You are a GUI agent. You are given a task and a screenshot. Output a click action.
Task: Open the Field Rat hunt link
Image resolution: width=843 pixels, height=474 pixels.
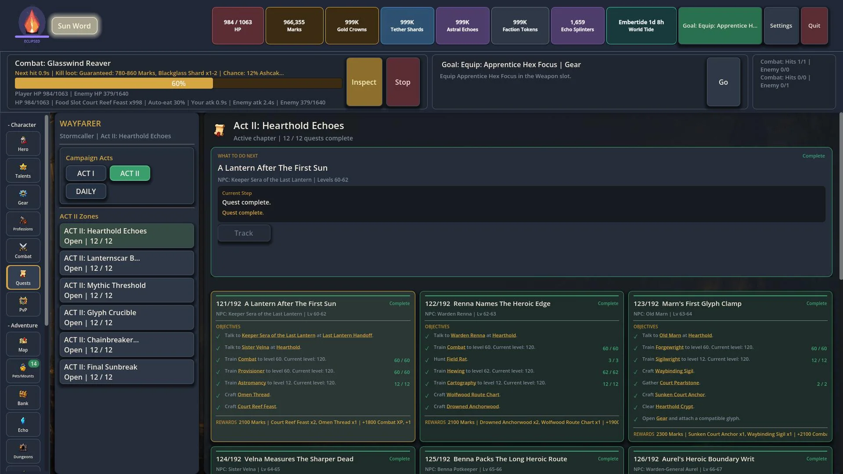pos(457,359)
